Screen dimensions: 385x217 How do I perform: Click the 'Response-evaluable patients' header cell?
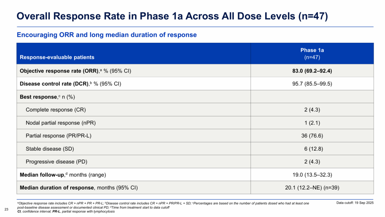(57, 57)
